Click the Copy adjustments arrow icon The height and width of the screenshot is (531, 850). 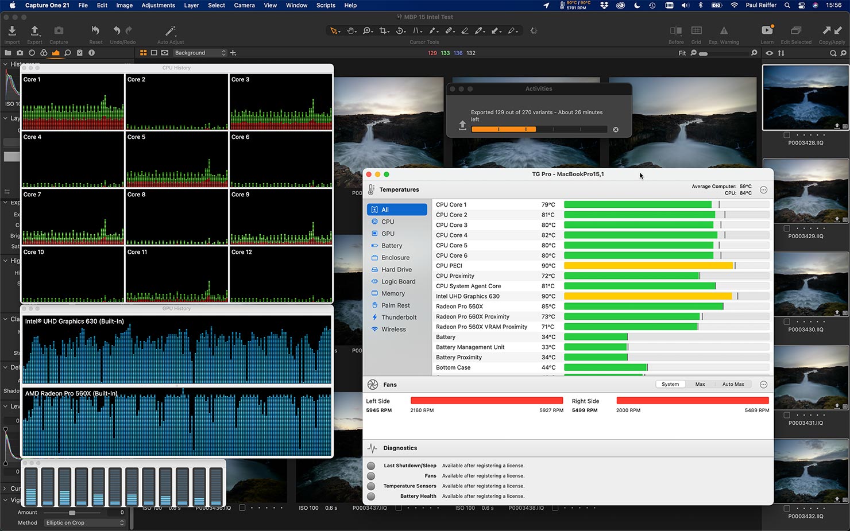(x=826, y=30)
